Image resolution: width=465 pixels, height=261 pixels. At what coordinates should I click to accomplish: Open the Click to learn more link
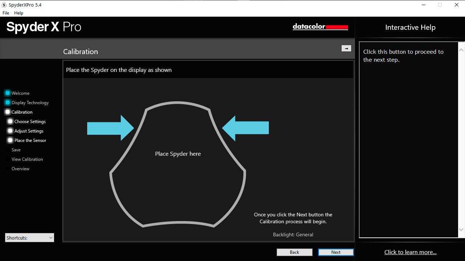(410, 252)
